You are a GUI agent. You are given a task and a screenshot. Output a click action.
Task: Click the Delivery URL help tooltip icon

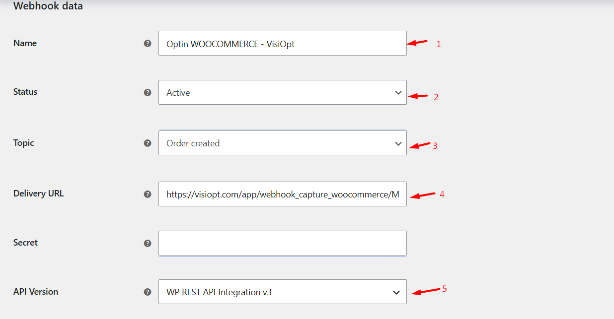[148, 194]
